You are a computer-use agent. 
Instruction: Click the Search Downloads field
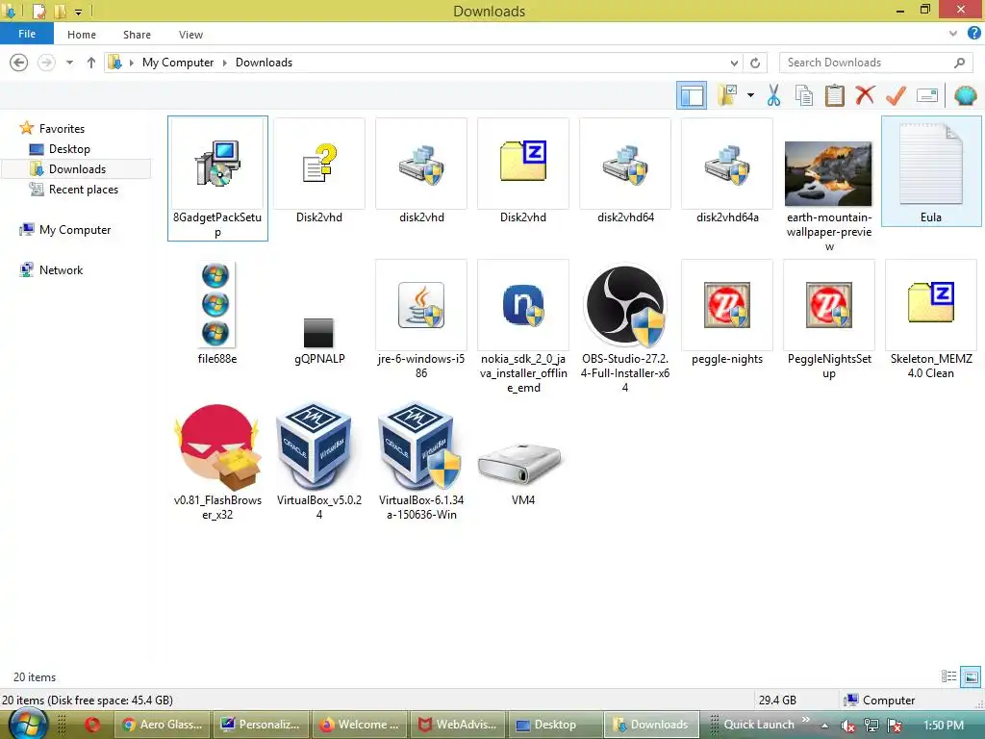pos(875,63)
